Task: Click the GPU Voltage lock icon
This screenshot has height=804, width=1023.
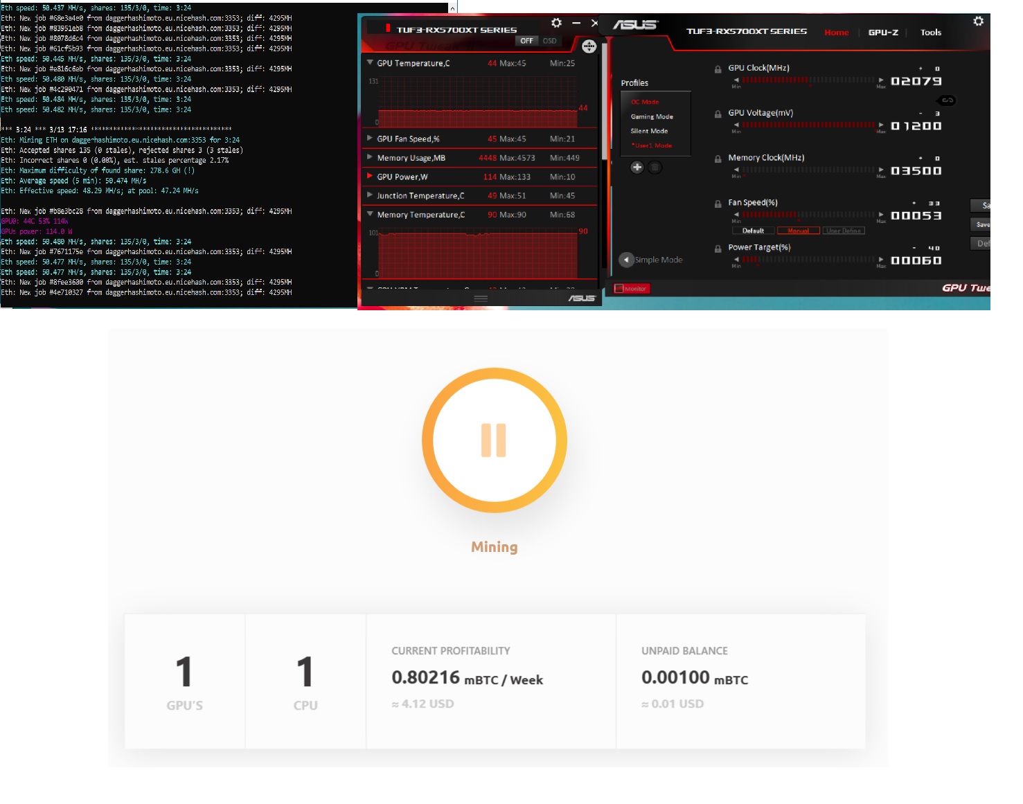Action: point(718,114)
